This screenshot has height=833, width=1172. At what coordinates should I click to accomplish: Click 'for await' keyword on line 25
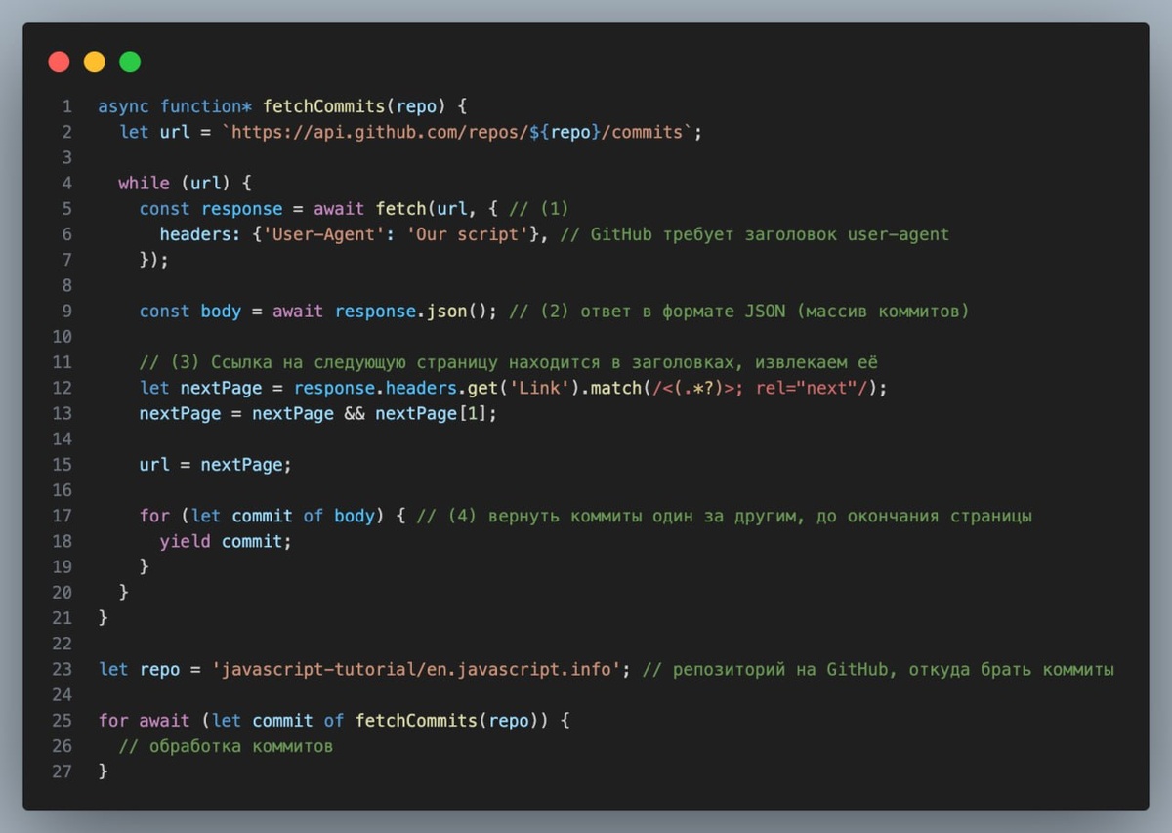145,720
